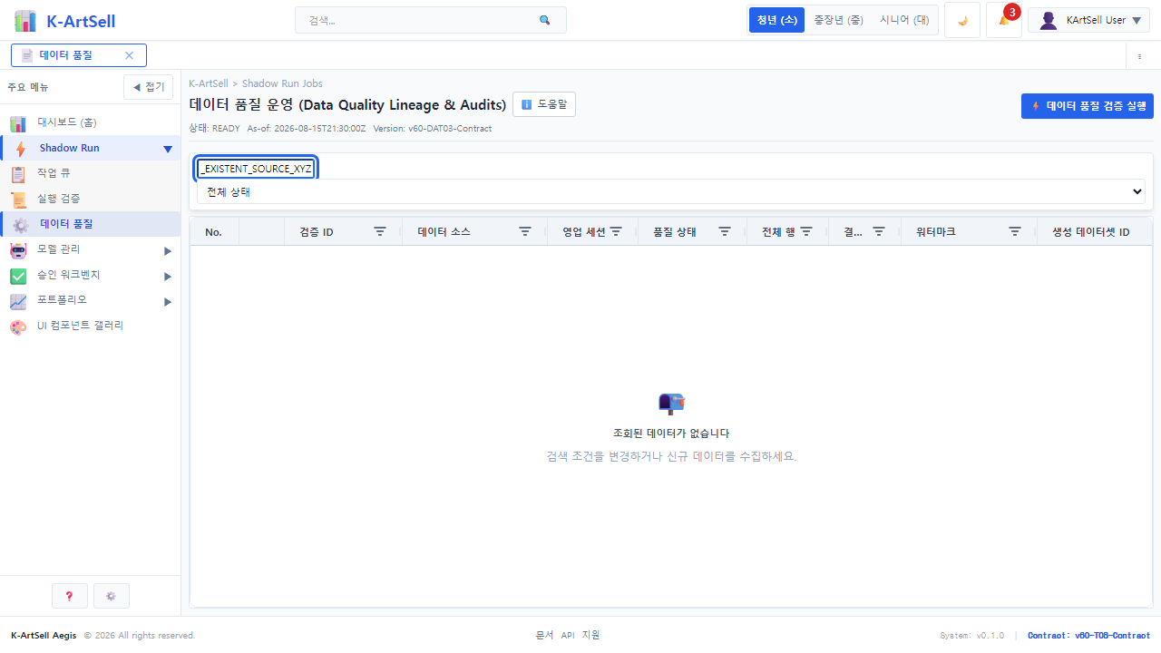Open help question mark icon in sidebar
Viewport: 1161px width, 653px height.
point(70,596)
